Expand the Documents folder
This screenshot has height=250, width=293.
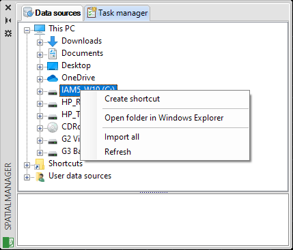pos(40,54)
